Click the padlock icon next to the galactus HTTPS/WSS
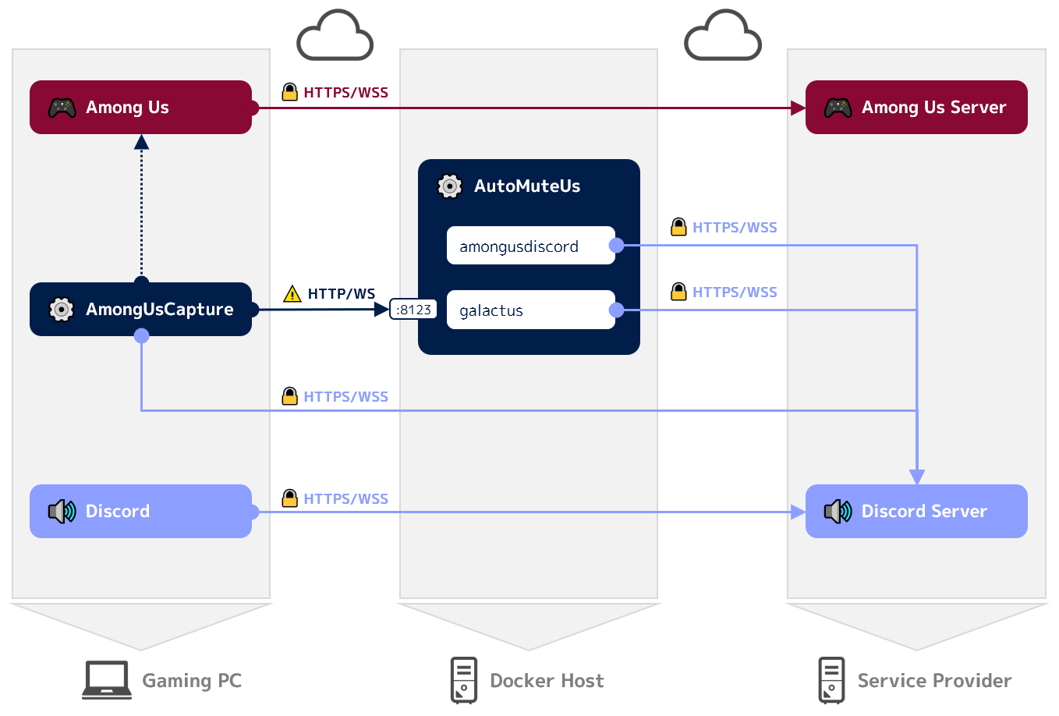Screen dimensions: 1059x716 click(678, 292)
